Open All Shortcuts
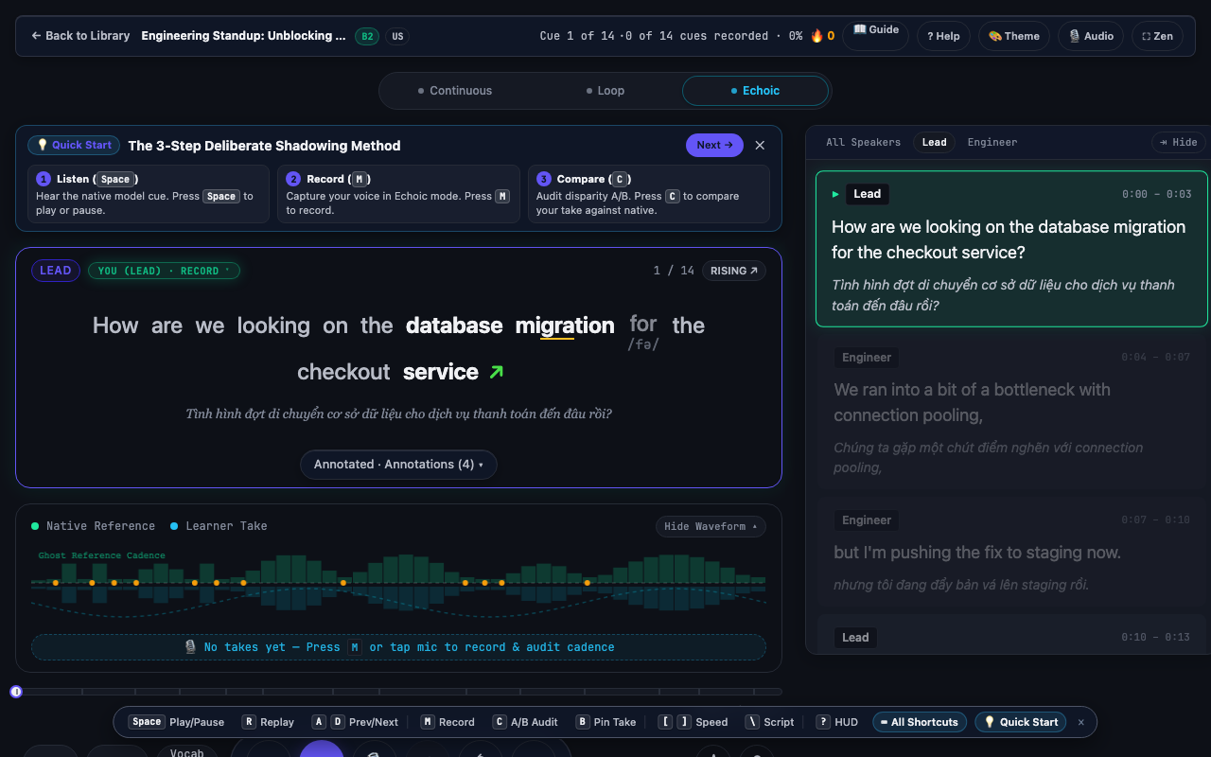Viewport: 1211px width, 757px height. point(920,722)
